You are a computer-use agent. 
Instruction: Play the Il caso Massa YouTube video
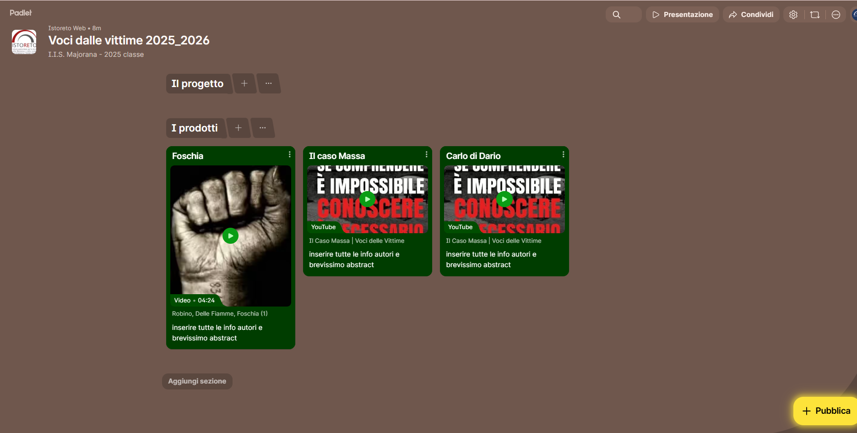coord(367,199)
